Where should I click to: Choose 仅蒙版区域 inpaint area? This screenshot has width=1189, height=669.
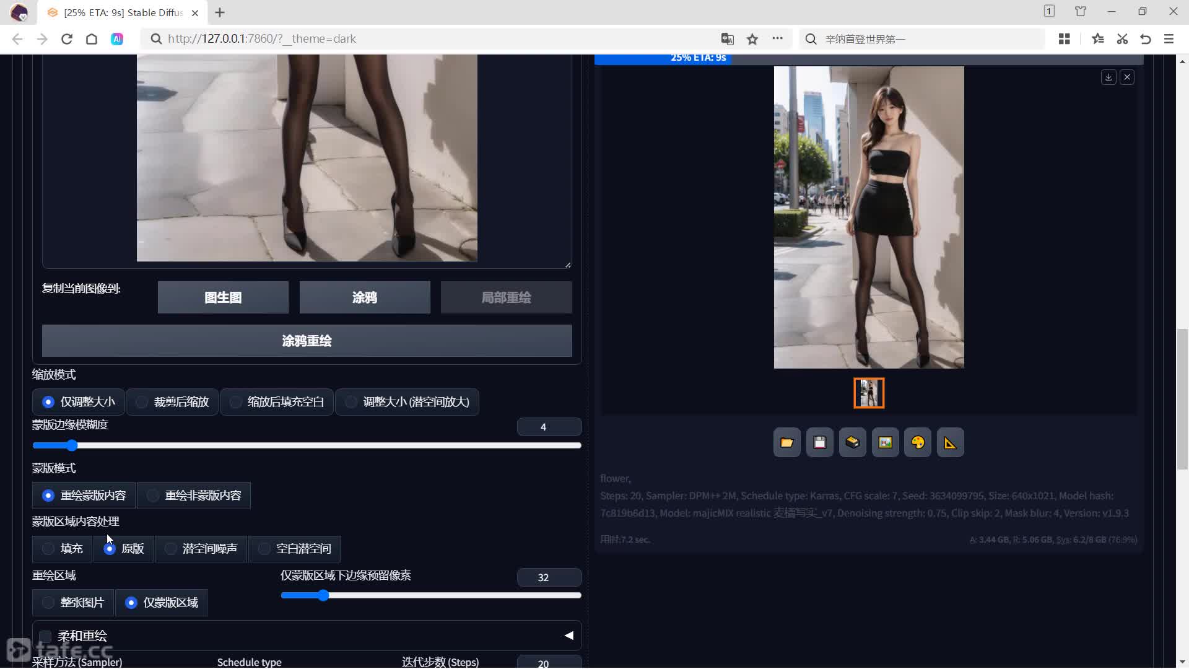pyautogui.click(x=162, y=603)
